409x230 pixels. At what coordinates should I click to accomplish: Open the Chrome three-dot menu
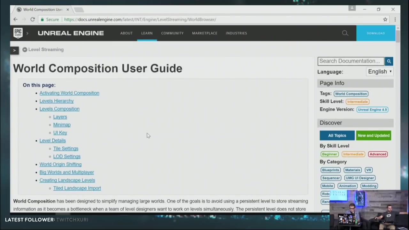point(395,19)
